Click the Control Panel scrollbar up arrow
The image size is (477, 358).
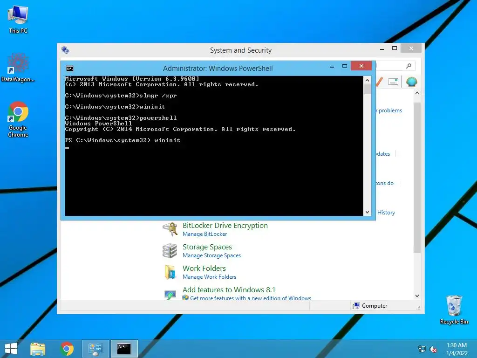pos(417,93)
